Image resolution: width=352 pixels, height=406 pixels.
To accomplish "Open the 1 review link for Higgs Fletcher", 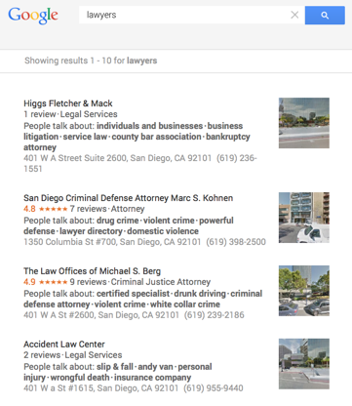I will coord(40,114).
